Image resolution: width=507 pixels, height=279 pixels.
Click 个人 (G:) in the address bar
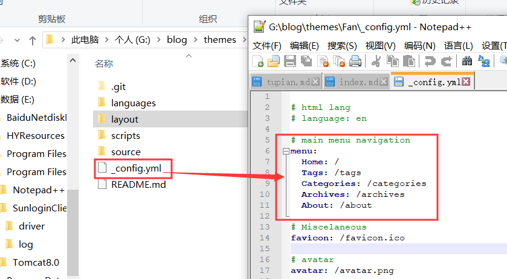tap(132, 40)
